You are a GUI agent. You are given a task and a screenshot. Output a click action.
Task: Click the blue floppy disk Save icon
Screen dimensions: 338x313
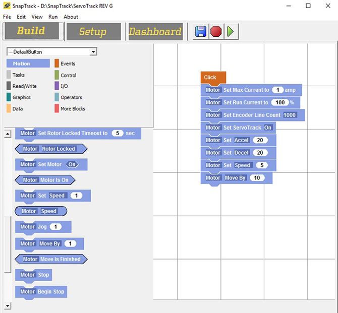click(201, 31)
